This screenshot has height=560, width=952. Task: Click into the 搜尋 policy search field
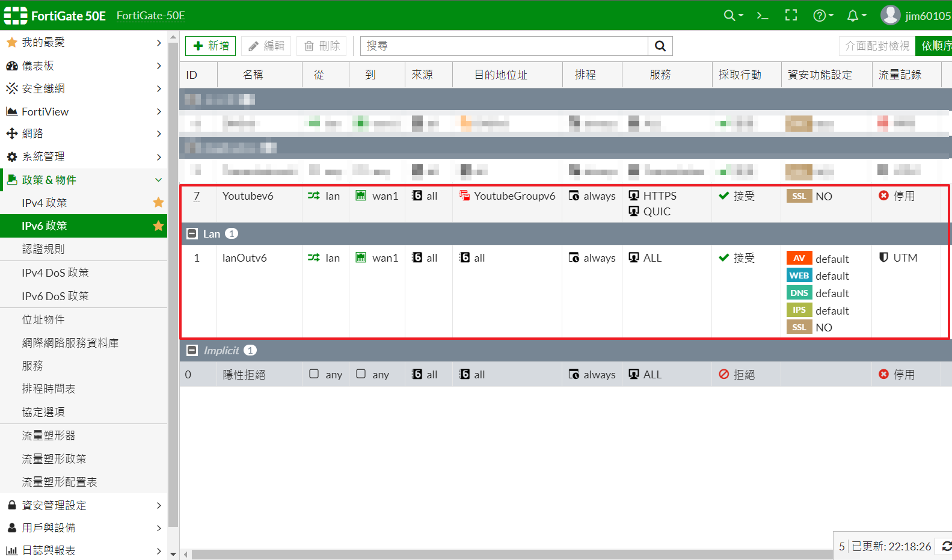504,46
